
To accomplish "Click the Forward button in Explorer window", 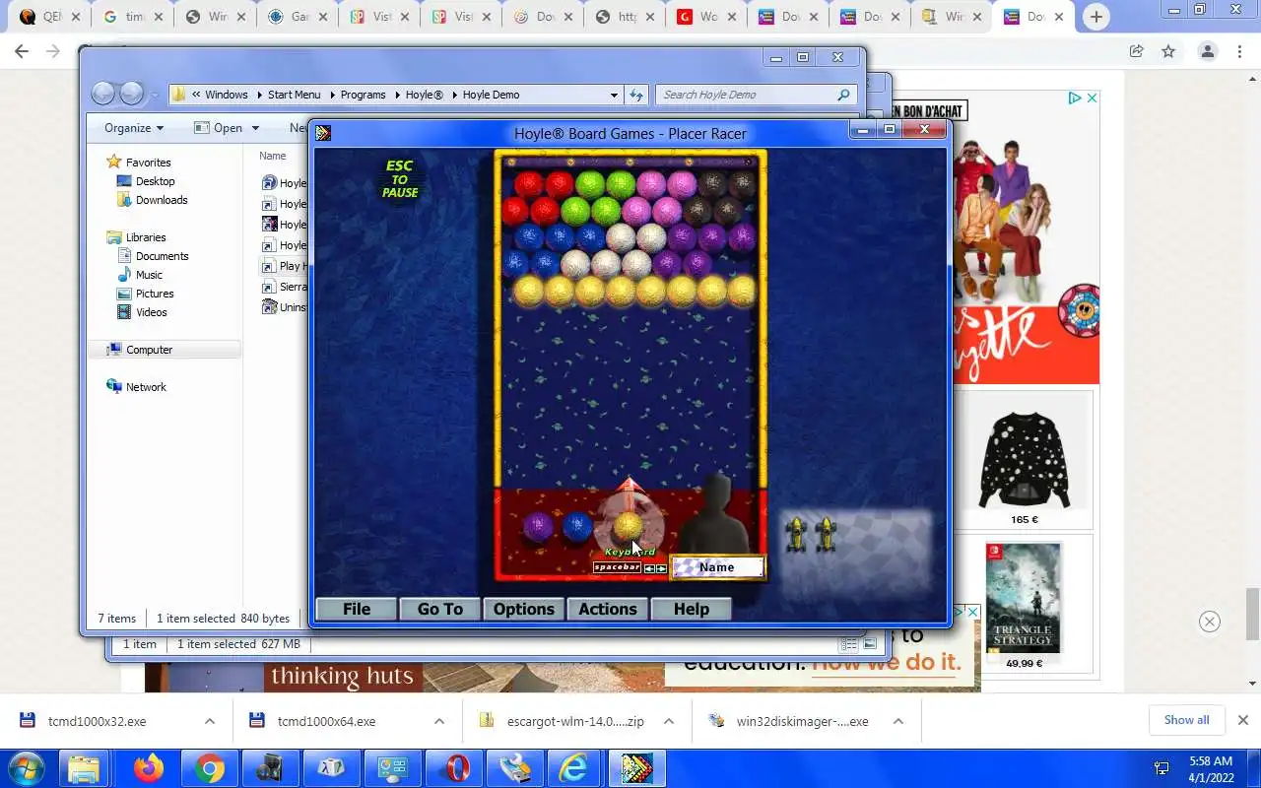I will coord(131,94).
